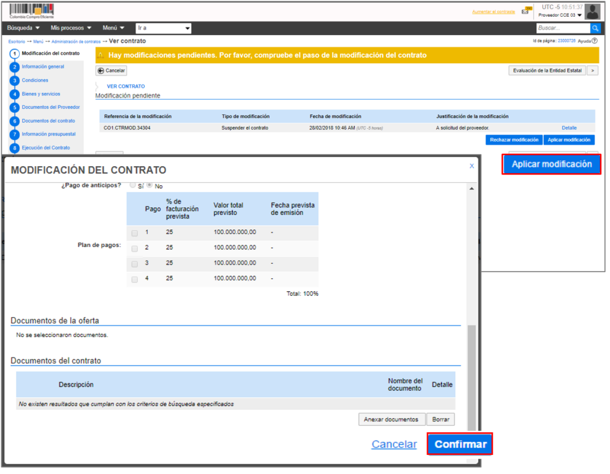Open the Menú menu
This screenshot has height=474, width=610.
coord(113,28)
